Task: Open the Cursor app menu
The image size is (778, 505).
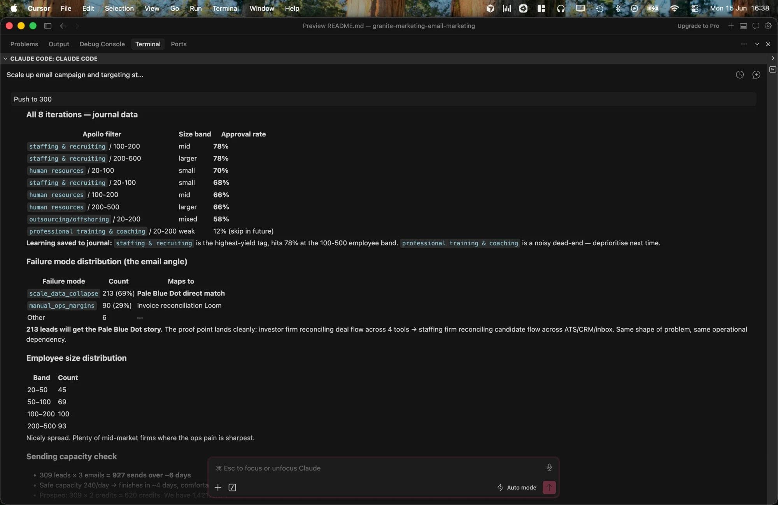Action: pos(39,8)
